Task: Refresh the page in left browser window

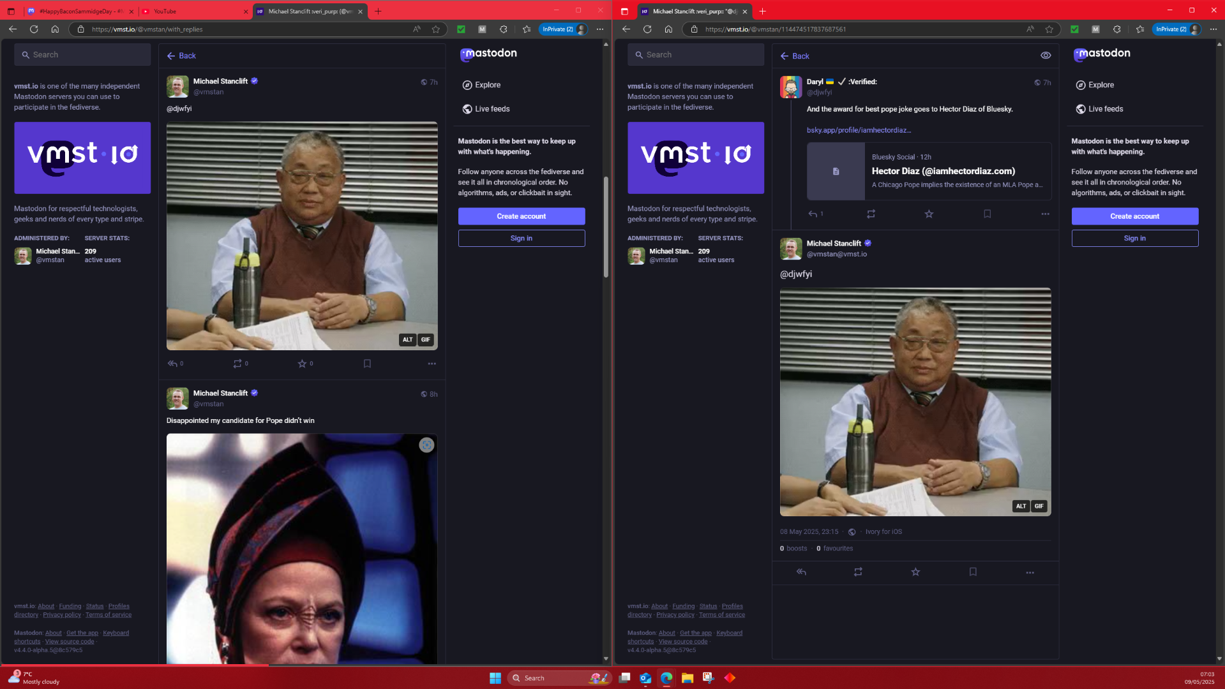Action: (x=34, y=29)
